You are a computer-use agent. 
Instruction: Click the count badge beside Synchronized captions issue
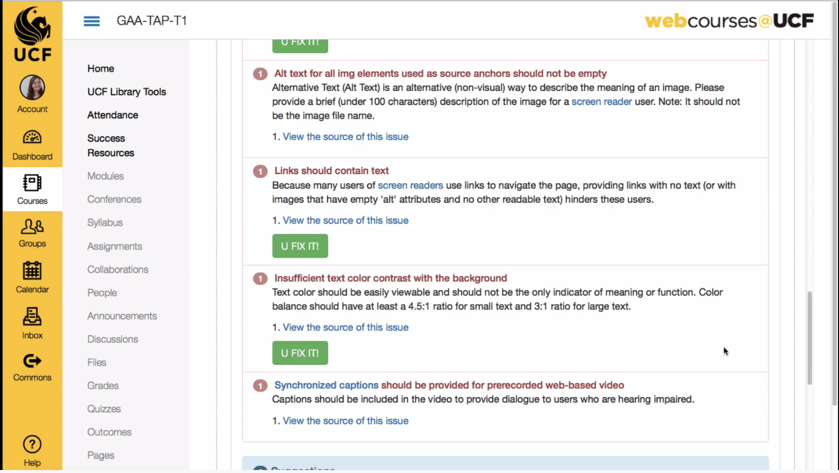(x=260, y=385)
